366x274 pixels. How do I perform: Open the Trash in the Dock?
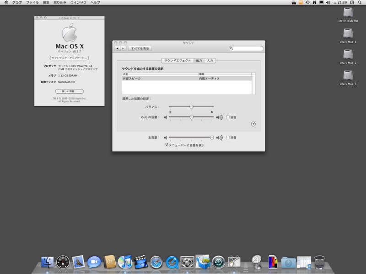click(319, 262)
